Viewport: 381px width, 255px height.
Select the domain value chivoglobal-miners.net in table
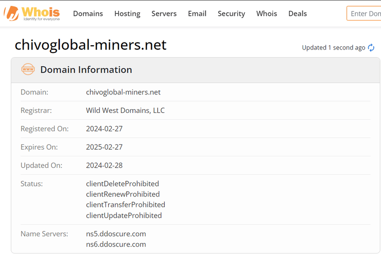123,92
